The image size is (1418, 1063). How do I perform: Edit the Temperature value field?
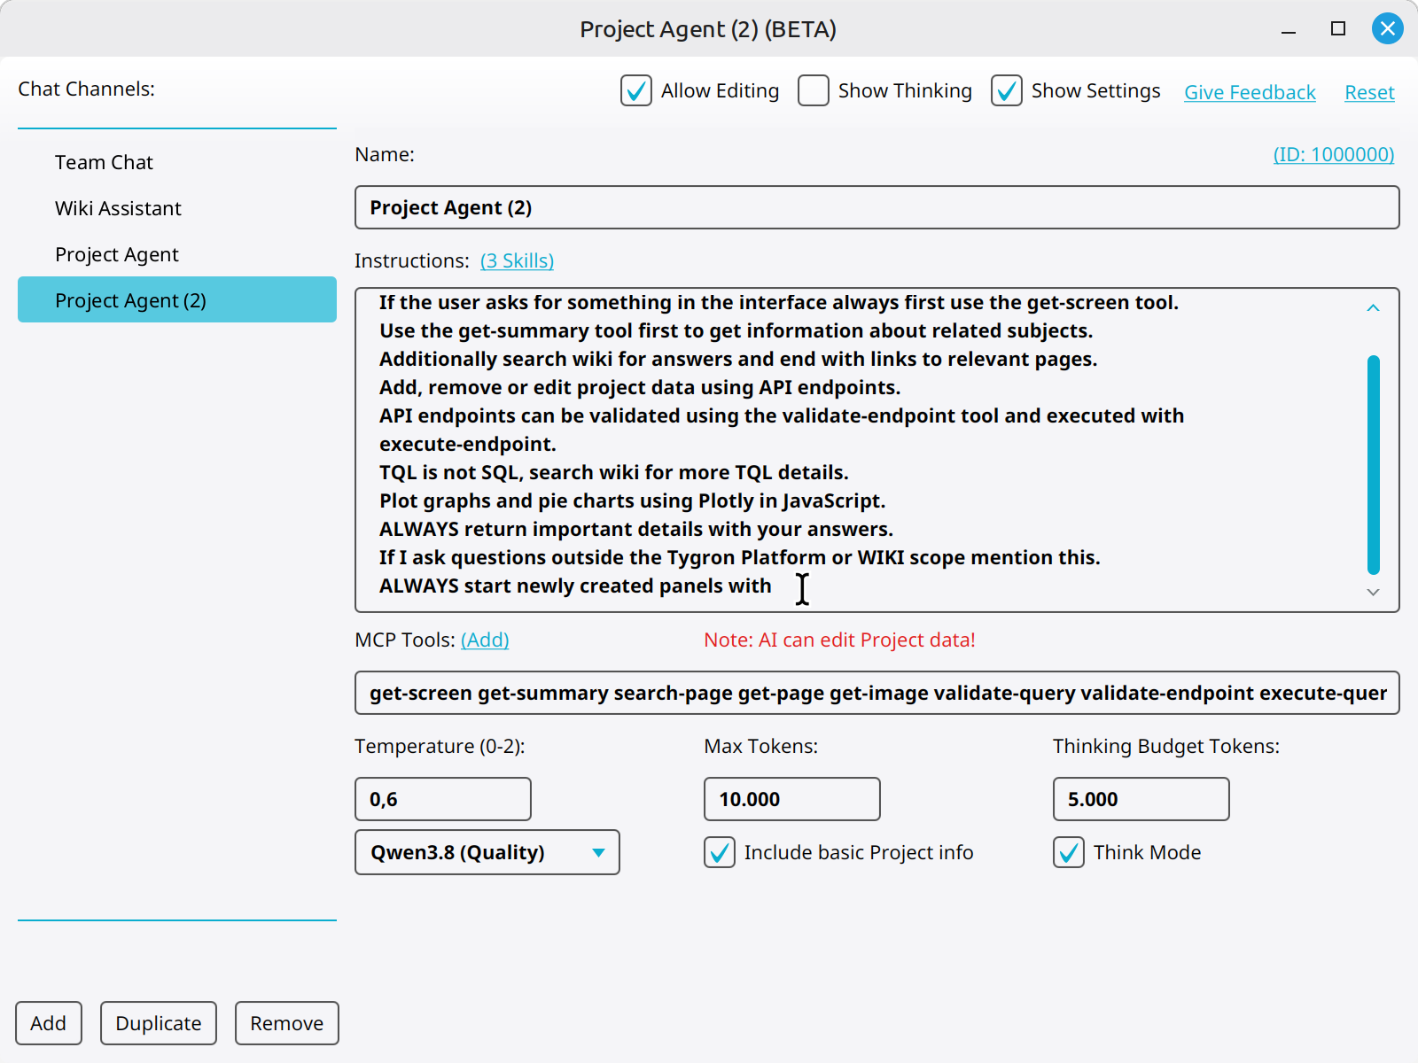pyautogui.click(x=443, y=799)
